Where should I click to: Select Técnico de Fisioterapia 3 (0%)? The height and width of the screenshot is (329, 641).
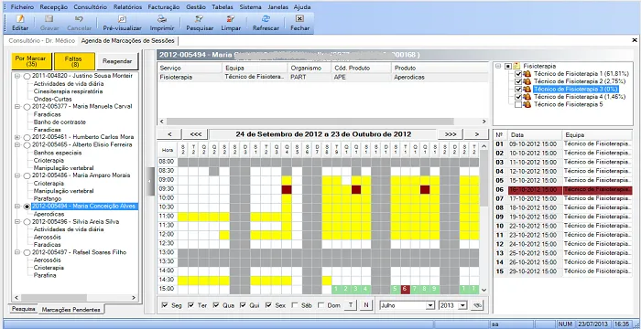click(576, 90)
